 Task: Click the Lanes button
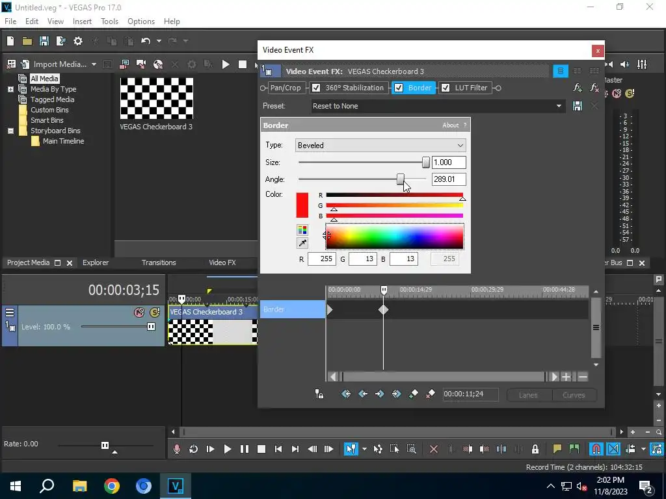point(528,395)
